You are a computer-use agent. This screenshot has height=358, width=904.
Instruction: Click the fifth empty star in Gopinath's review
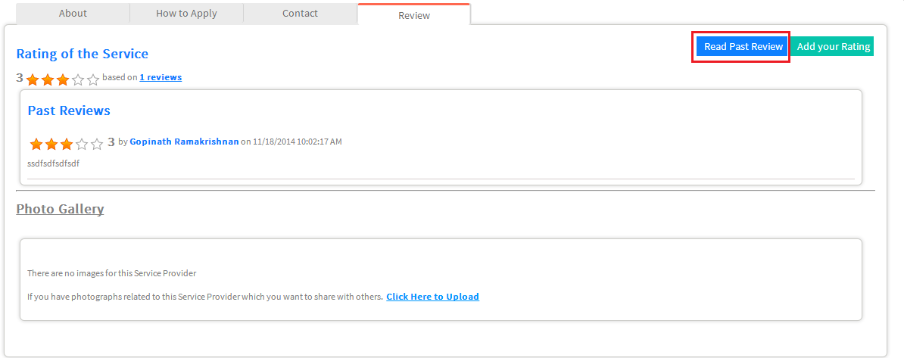click(x=97, y=144)
